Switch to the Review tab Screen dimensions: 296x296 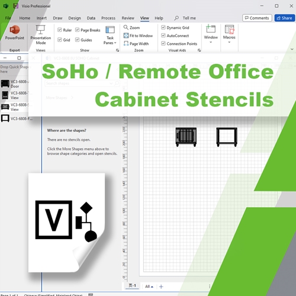[x=128, y=18]
